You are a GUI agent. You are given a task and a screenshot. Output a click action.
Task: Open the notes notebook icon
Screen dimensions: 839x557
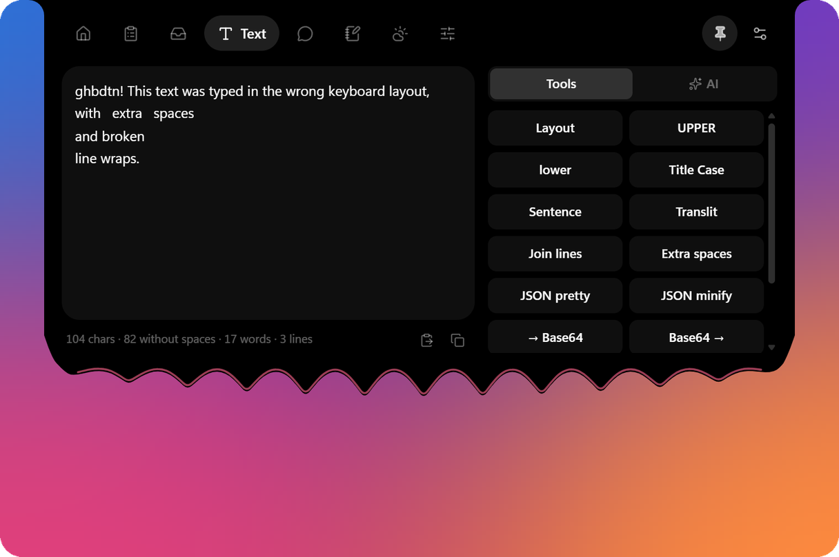353,34
